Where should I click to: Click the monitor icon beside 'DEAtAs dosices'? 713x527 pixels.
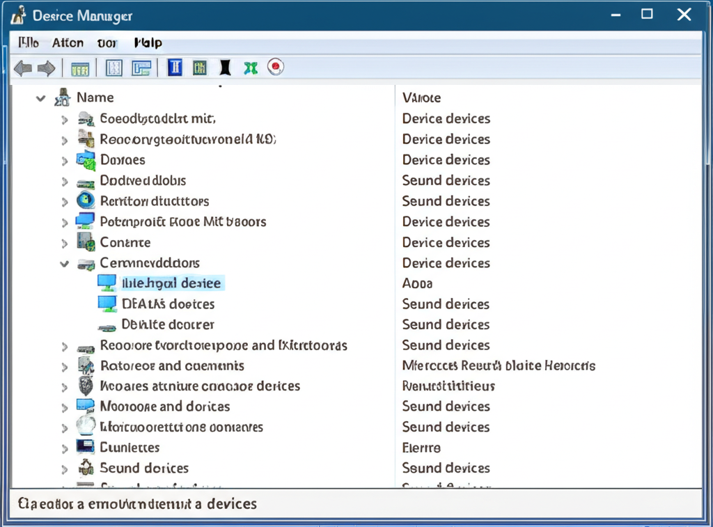[107, 304]
